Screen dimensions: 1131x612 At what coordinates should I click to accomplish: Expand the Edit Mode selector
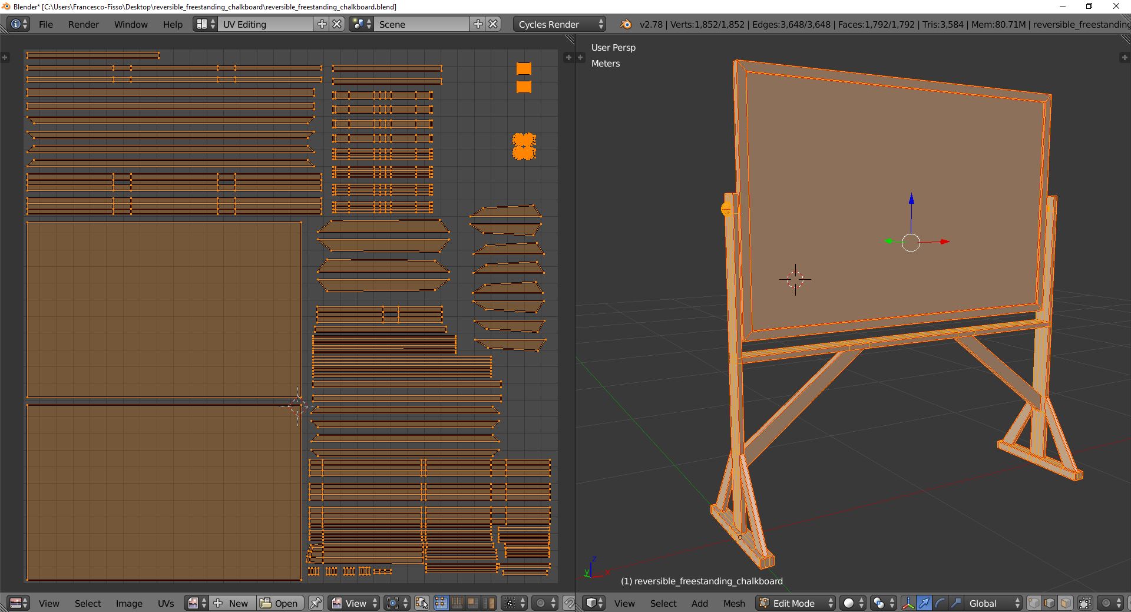(x=796, y=603)
